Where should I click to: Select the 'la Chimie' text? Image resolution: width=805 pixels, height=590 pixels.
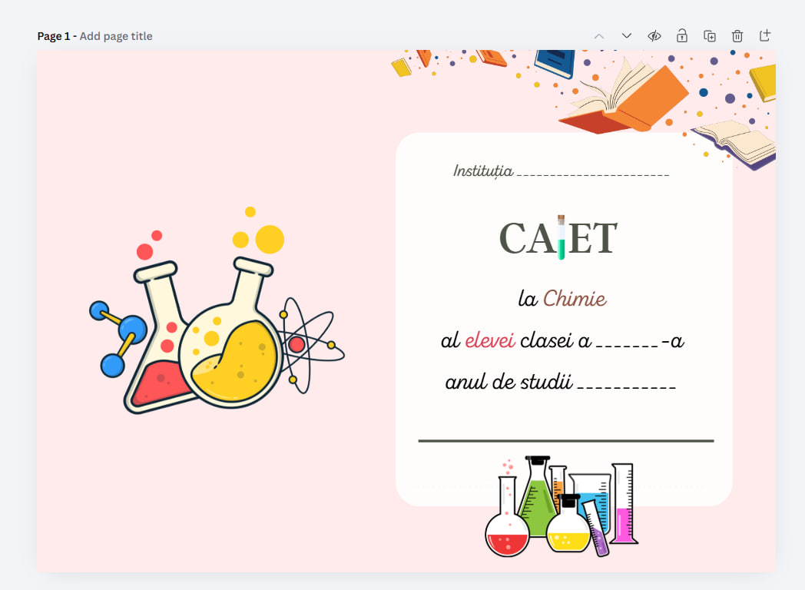pos(562,299)
